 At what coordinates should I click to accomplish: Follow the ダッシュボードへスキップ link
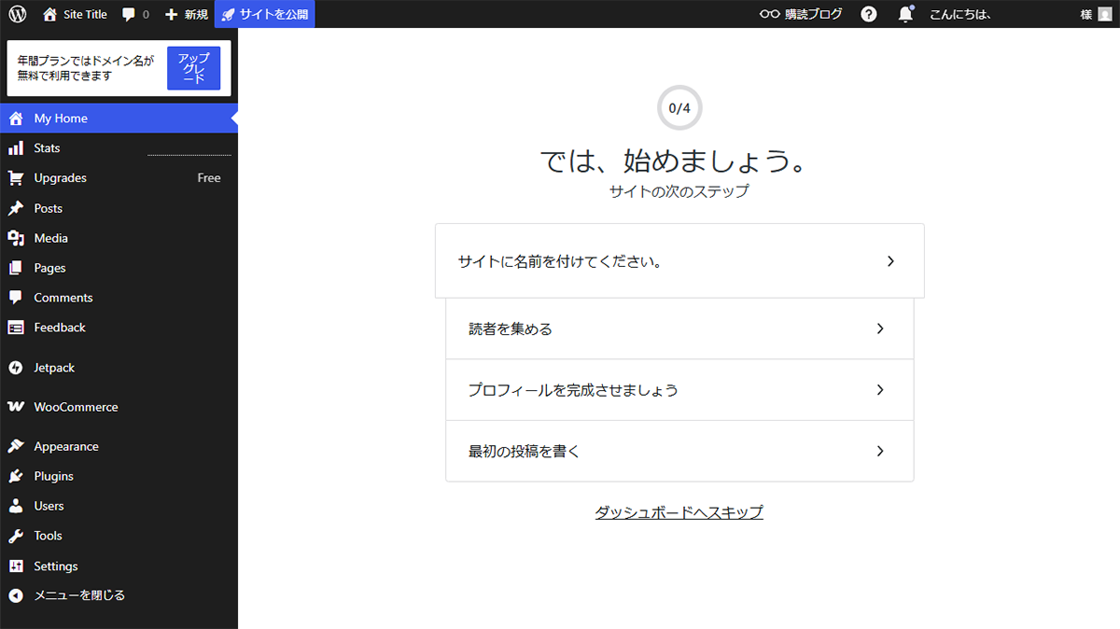pyautogui.click(x=679, y=512)
